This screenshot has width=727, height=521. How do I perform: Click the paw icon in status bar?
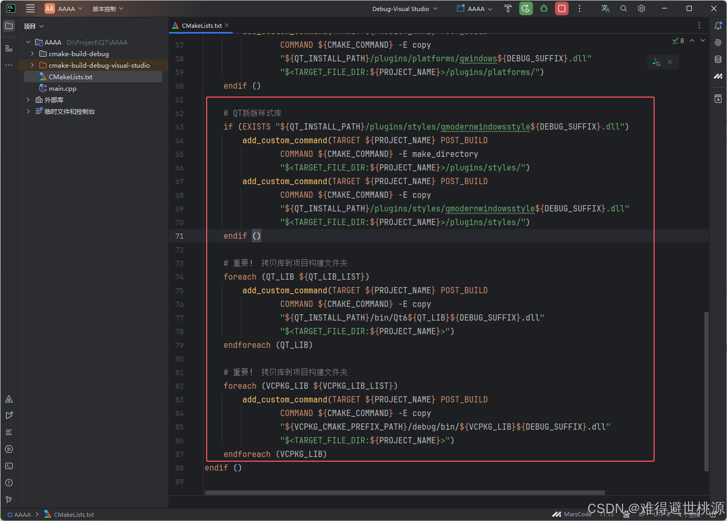click(x=626, y=515)
